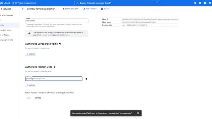This screenshot has height=119, width=212.
Task: Click the download icon beside Download JSON
Action: (x=64, y=9)
